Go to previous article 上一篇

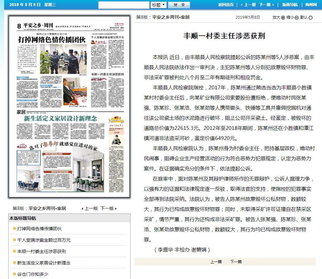[x=216, y=262]
